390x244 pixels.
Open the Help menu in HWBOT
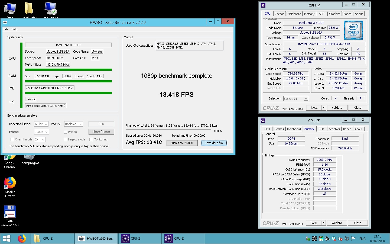[x=14, y=29]
